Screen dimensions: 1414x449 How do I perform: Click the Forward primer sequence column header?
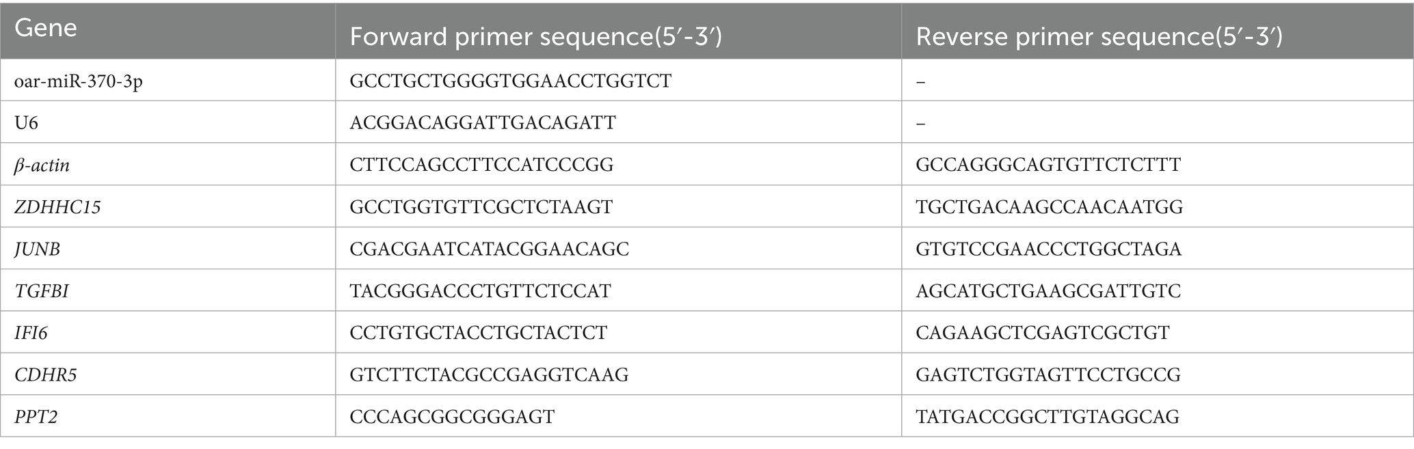535,38
